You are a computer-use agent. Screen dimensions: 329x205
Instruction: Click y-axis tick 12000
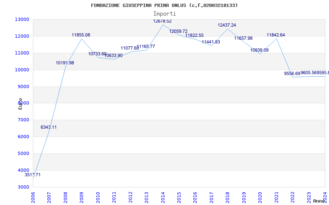click(22, 36)
